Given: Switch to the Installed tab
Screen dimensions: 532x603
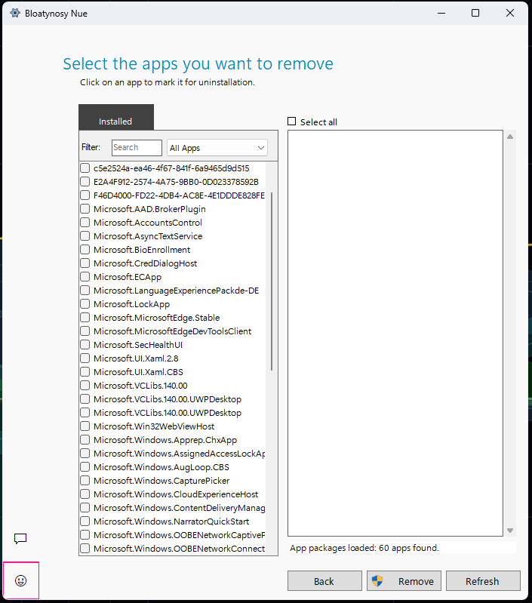Looking at the screenshot, I should [x=115, y=121].
